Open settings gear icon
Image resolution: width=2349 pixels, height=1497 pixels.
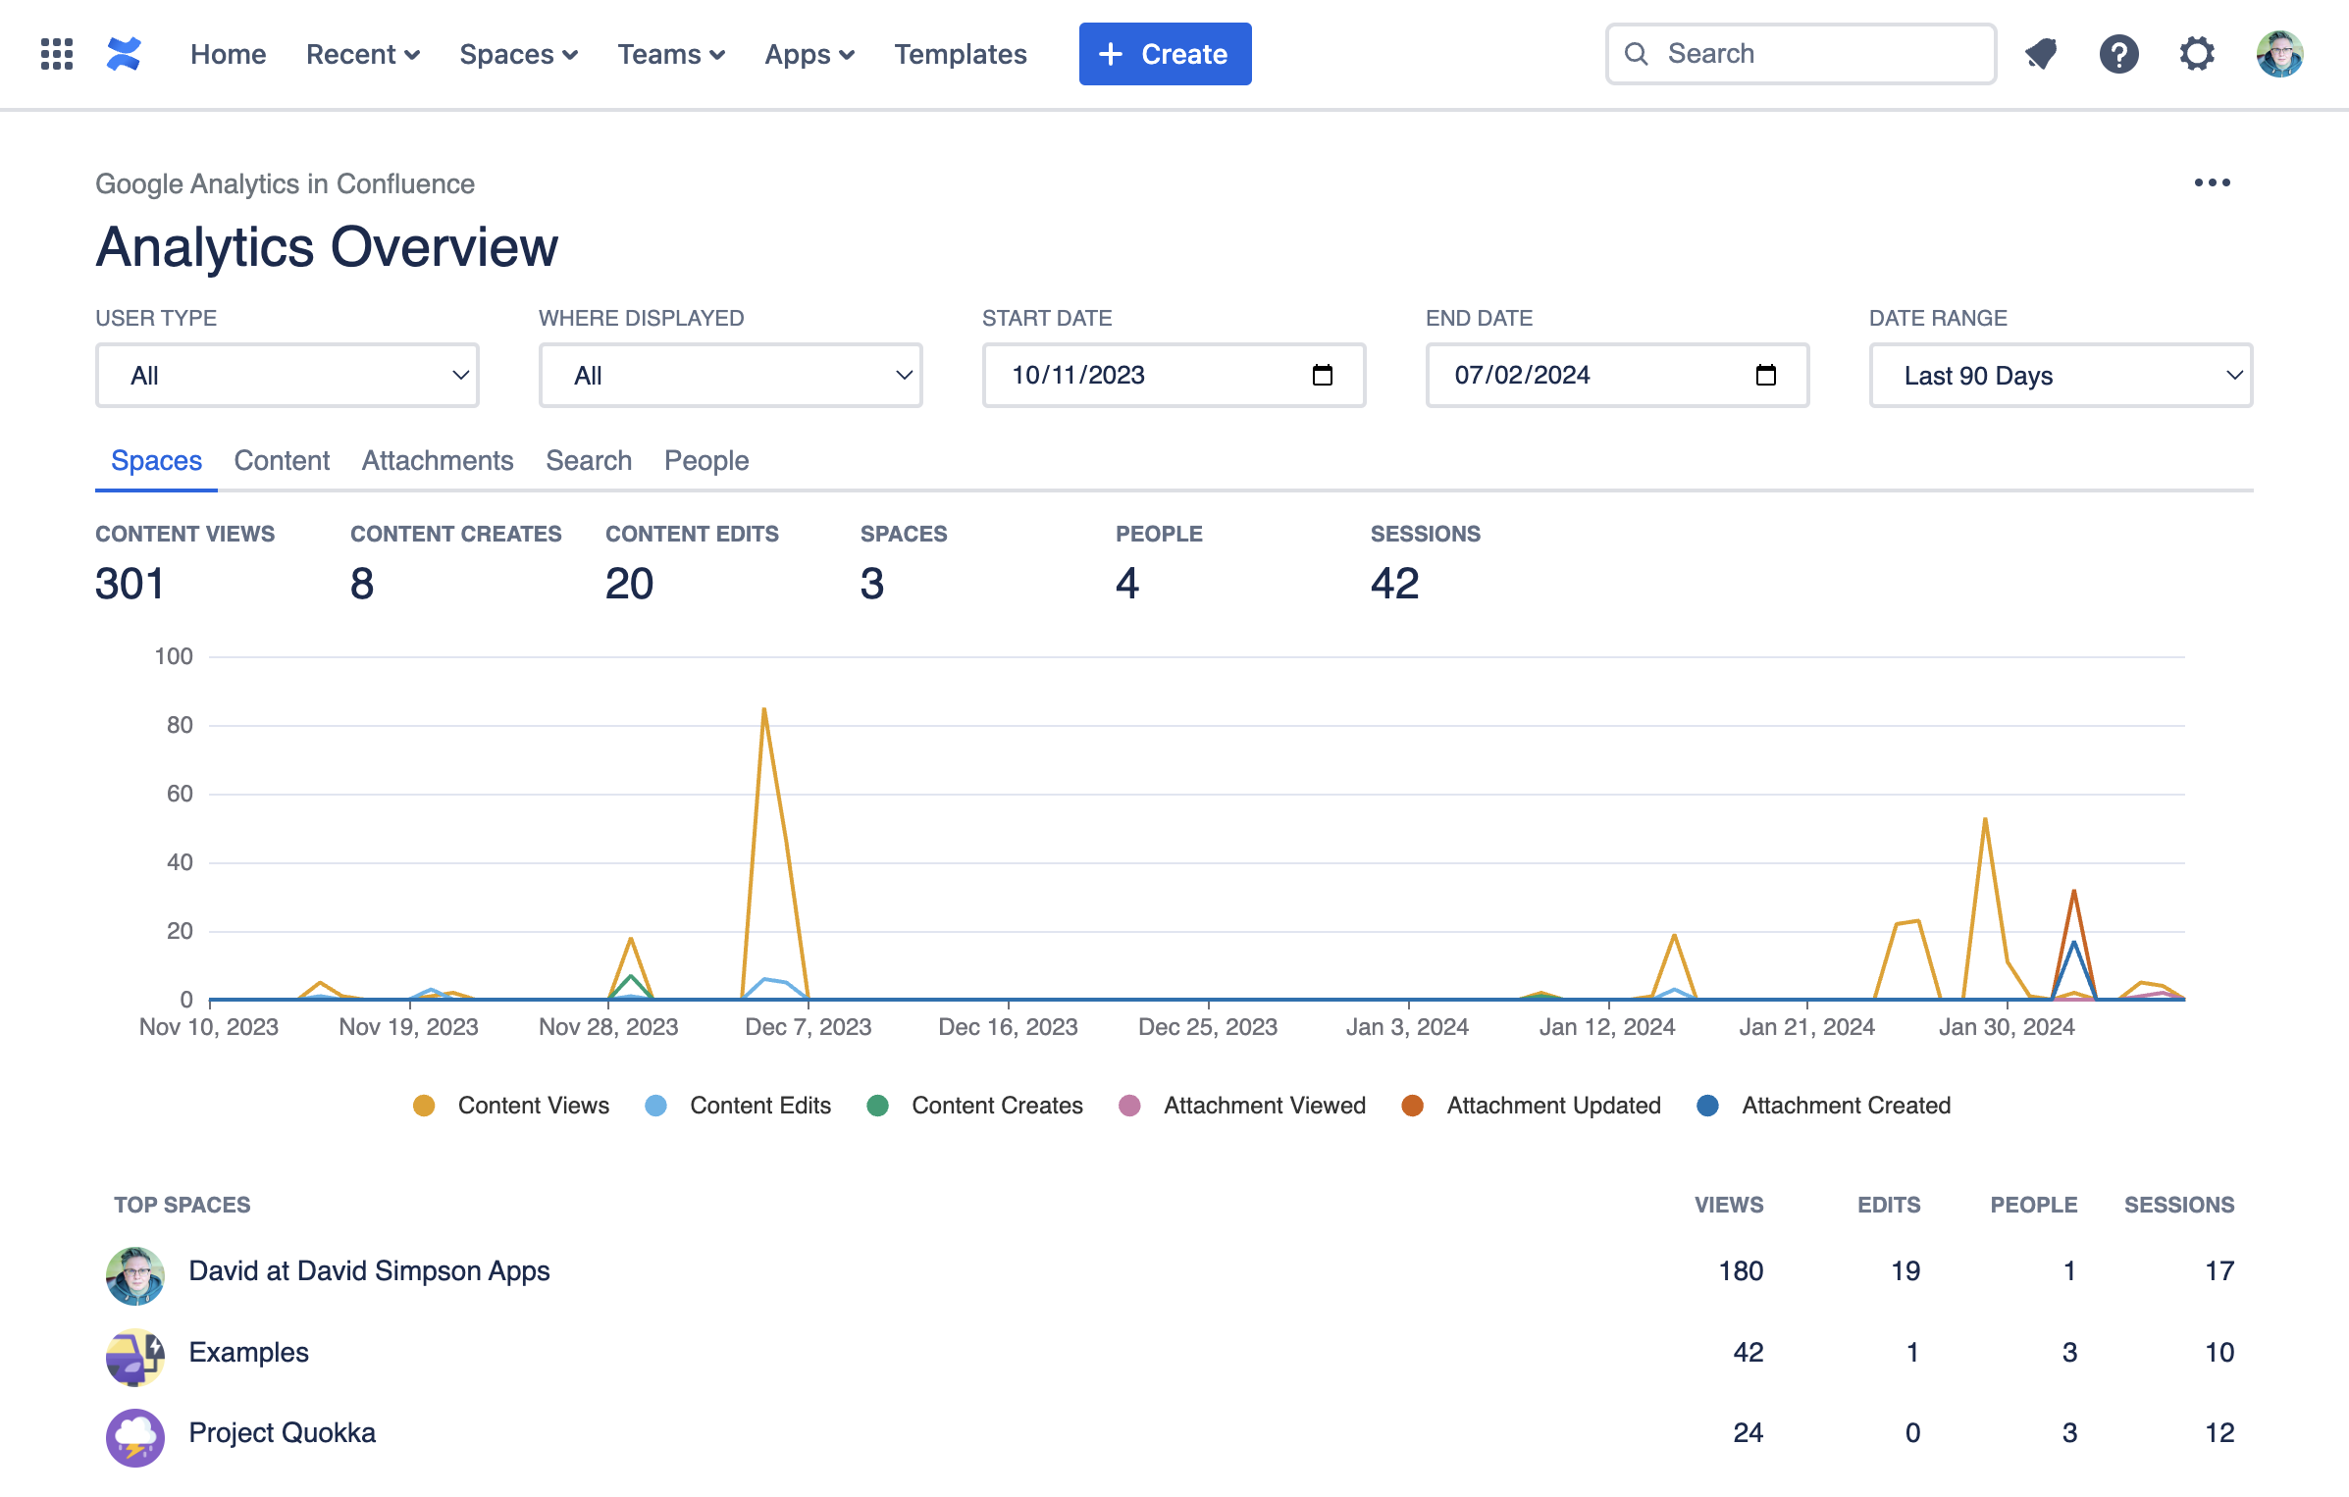(2197, 54)
